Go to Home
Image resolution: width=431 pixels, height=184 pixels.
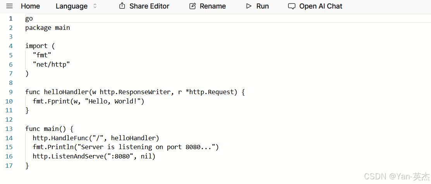(30, 6)
